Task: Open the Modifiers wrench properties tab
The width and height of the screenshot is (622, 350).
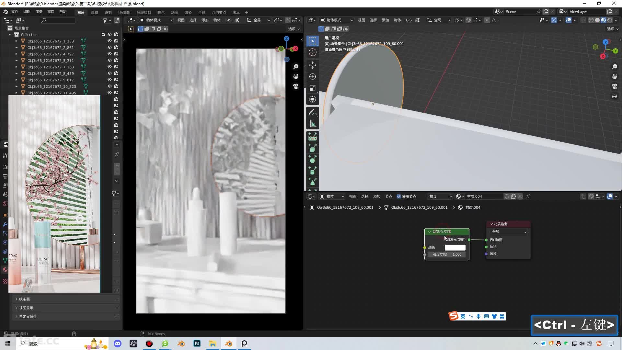Action: point(5,224)
